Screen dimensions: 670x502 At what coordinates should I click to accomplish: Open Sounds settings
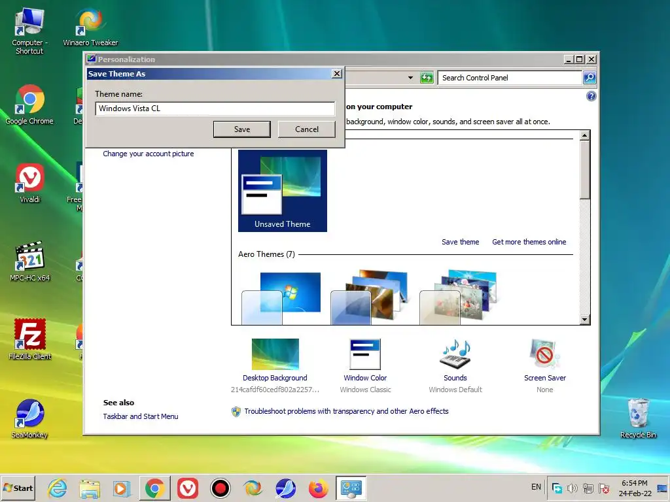point(455,365)
